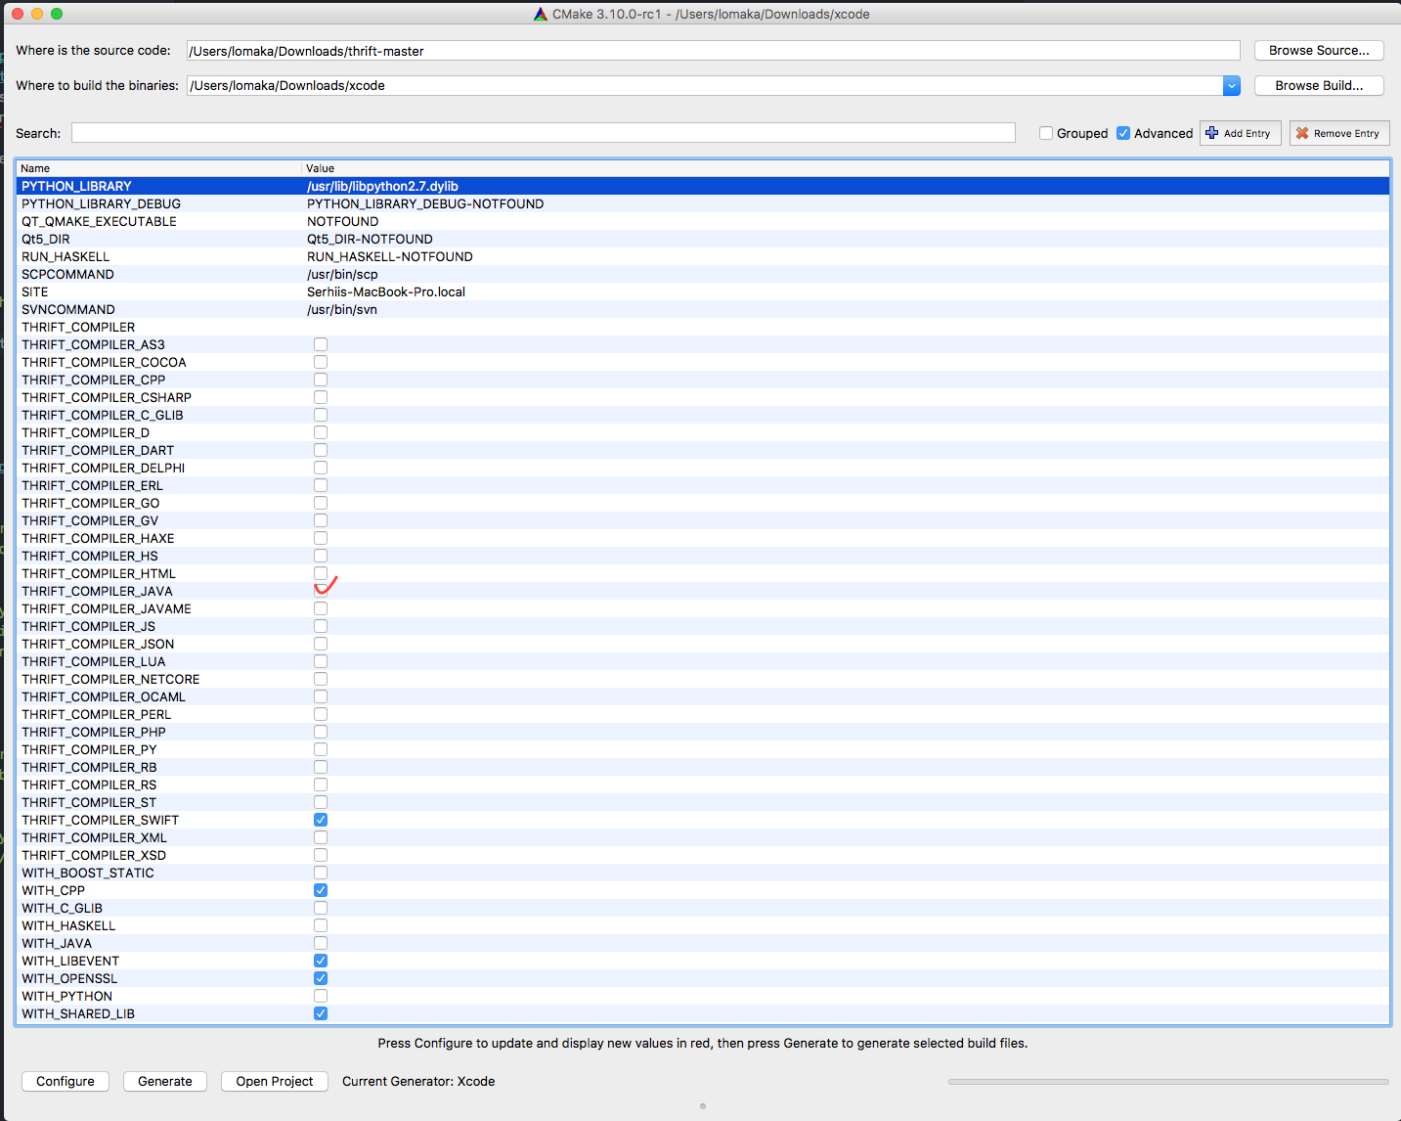Image resolution: width=1401 pixels, height=1121 pixels.
Task: Enable WITH_C_GLIB checkbox
Action: [321, 908]
